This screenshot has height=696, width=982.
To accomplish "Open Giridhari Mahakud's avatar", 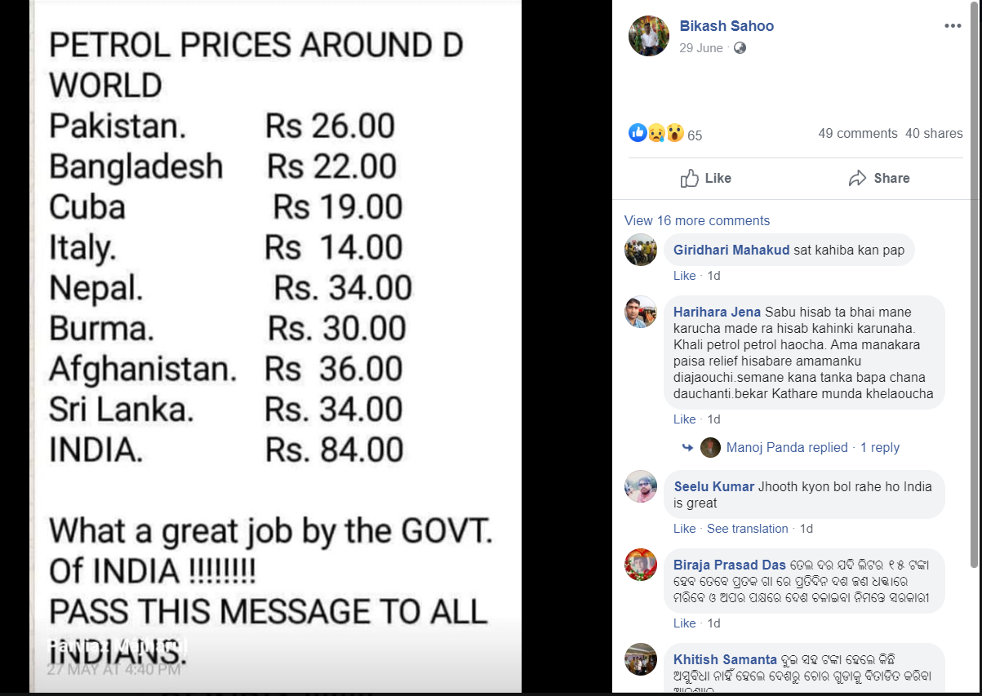I will tap(641, 250).
